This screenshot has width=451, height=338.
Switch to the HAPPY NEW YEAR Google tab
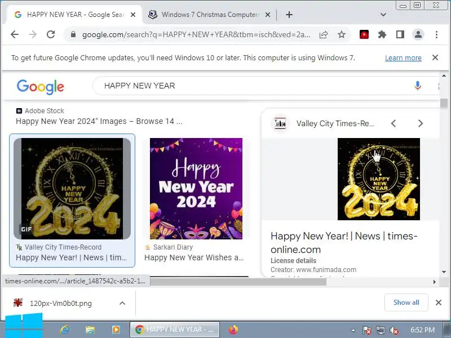point(74,15)
